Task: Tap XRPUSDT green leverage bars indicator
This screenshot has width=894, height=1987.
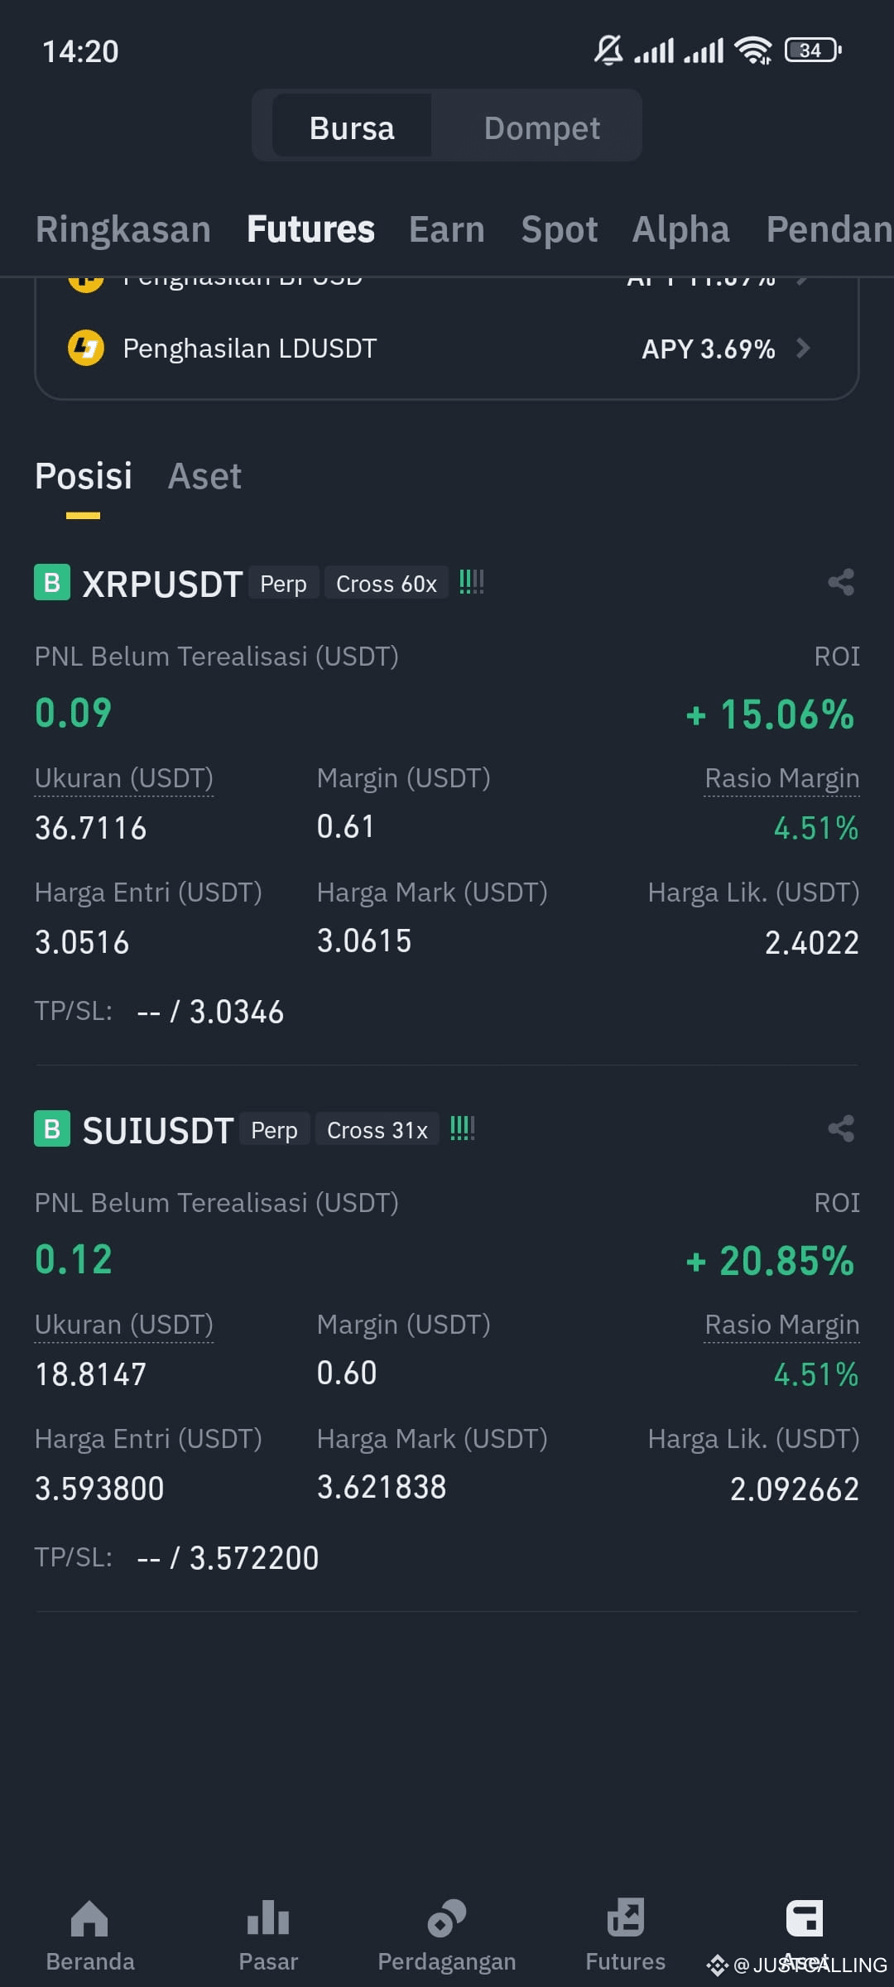Action: click(x=472, y=582)
